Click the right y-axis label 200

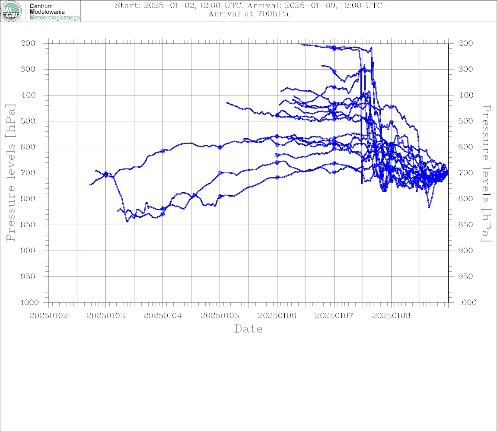(x=465, y=43)
